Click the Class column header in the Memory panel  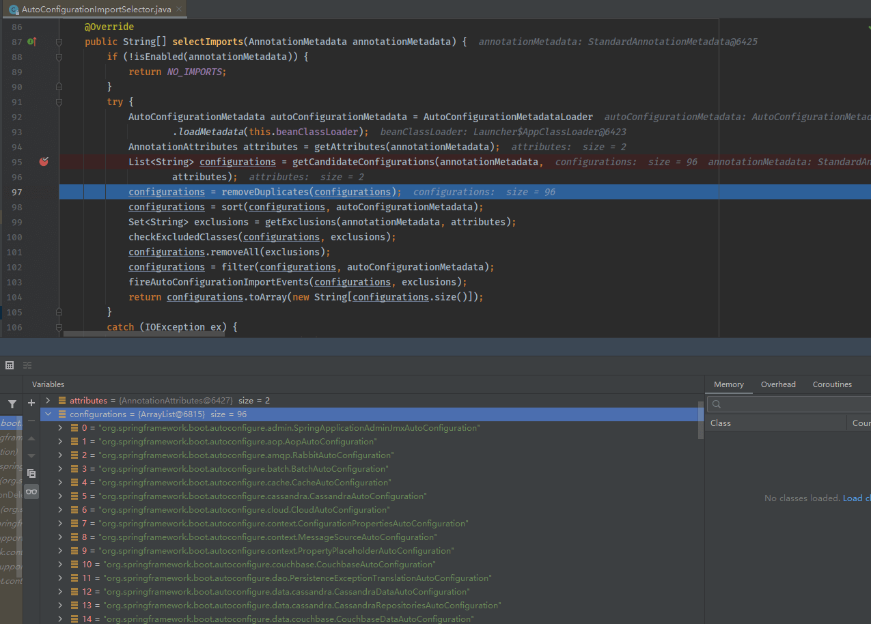click(776, 423)
